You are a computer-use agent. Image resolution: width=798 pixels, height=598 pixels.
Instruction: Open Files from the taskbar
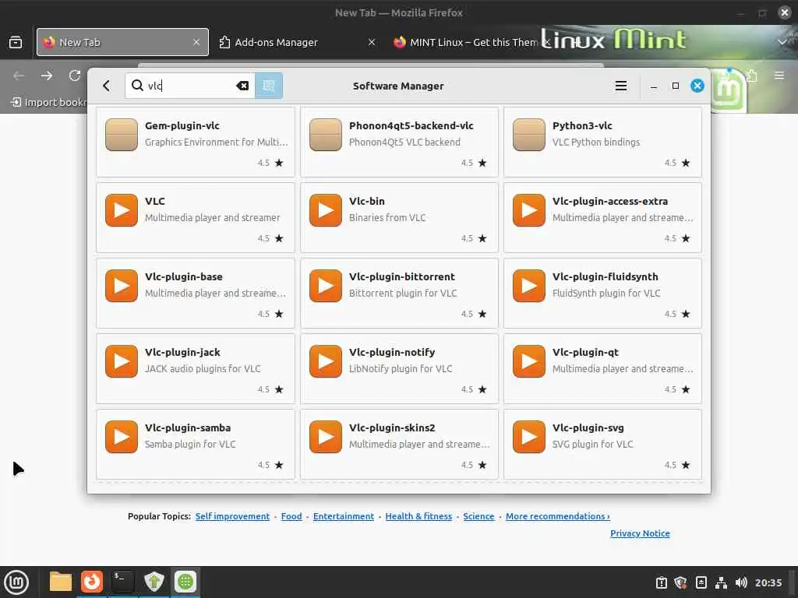coord(61,582)
